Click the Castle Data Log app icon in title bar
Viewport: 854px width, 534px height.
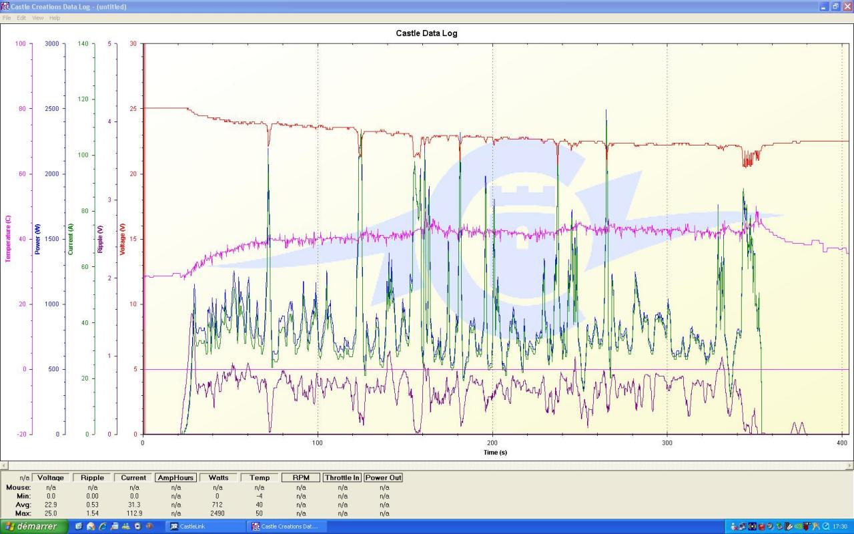tap(6, 6)
